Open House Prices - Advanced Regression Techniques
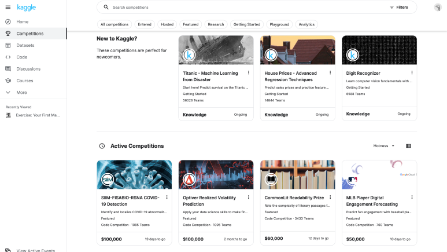Screen dimensions: 447x252 pos(290,76)
